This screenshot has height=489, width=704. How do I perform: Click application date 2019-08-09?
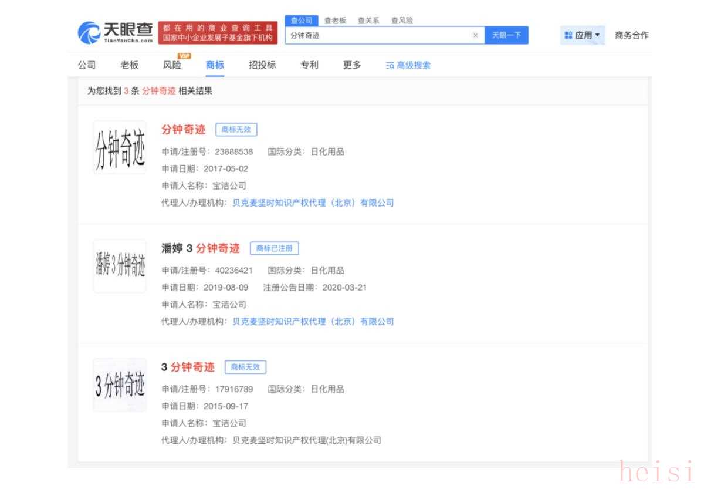click(x=226, y=288)
